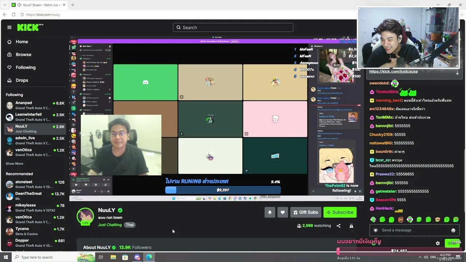
Task: Go back in the browser
Action: pyautogui.click(x=5, y=15)
